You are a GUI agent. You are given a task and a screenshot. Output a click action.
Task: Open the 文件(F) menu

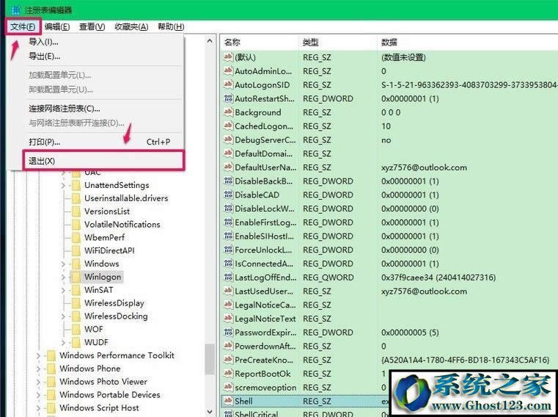pos(23,26)
